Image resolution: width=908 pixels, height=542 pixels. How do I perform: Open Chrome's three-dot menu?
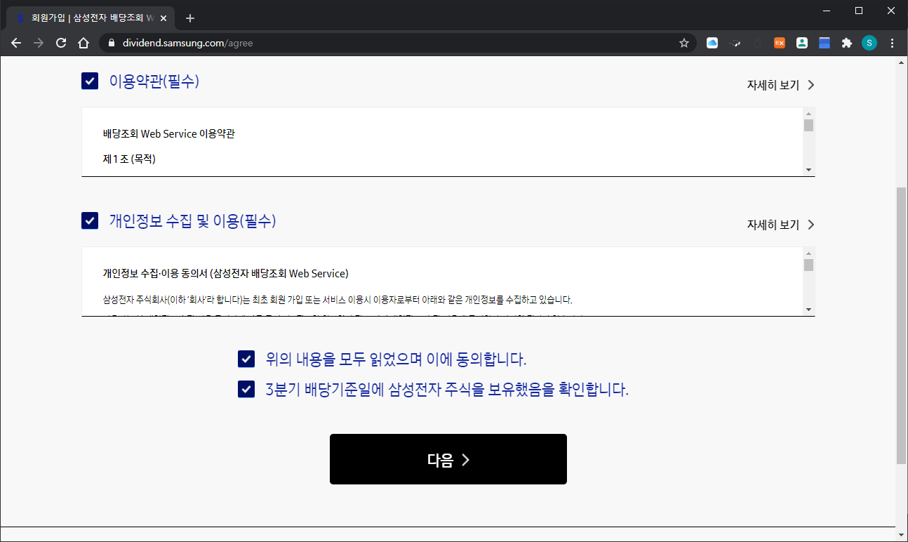coord(892,43)
